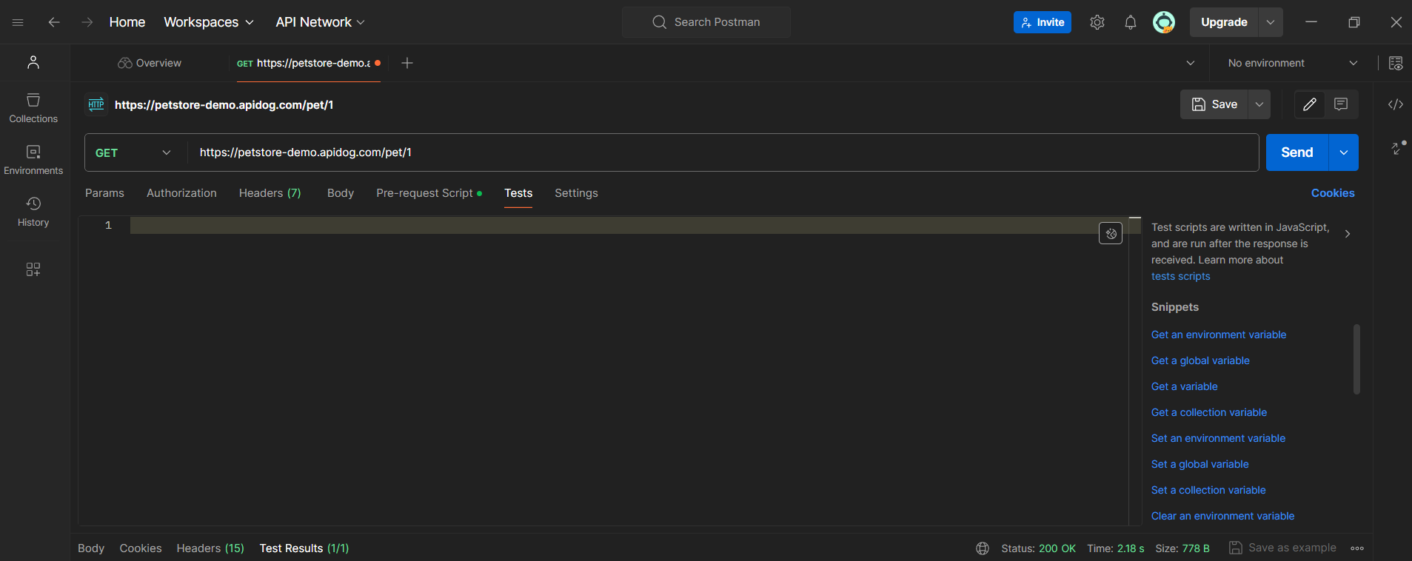Open response Cookies tab
The height and width of the screenshot is (561, 1412).
coord(141,548)
